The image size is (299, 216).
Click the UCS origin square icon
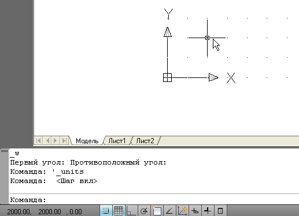167,77
